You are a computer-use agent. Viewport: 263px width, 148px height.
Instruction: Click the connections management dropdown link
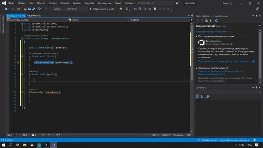click(213, 32)
